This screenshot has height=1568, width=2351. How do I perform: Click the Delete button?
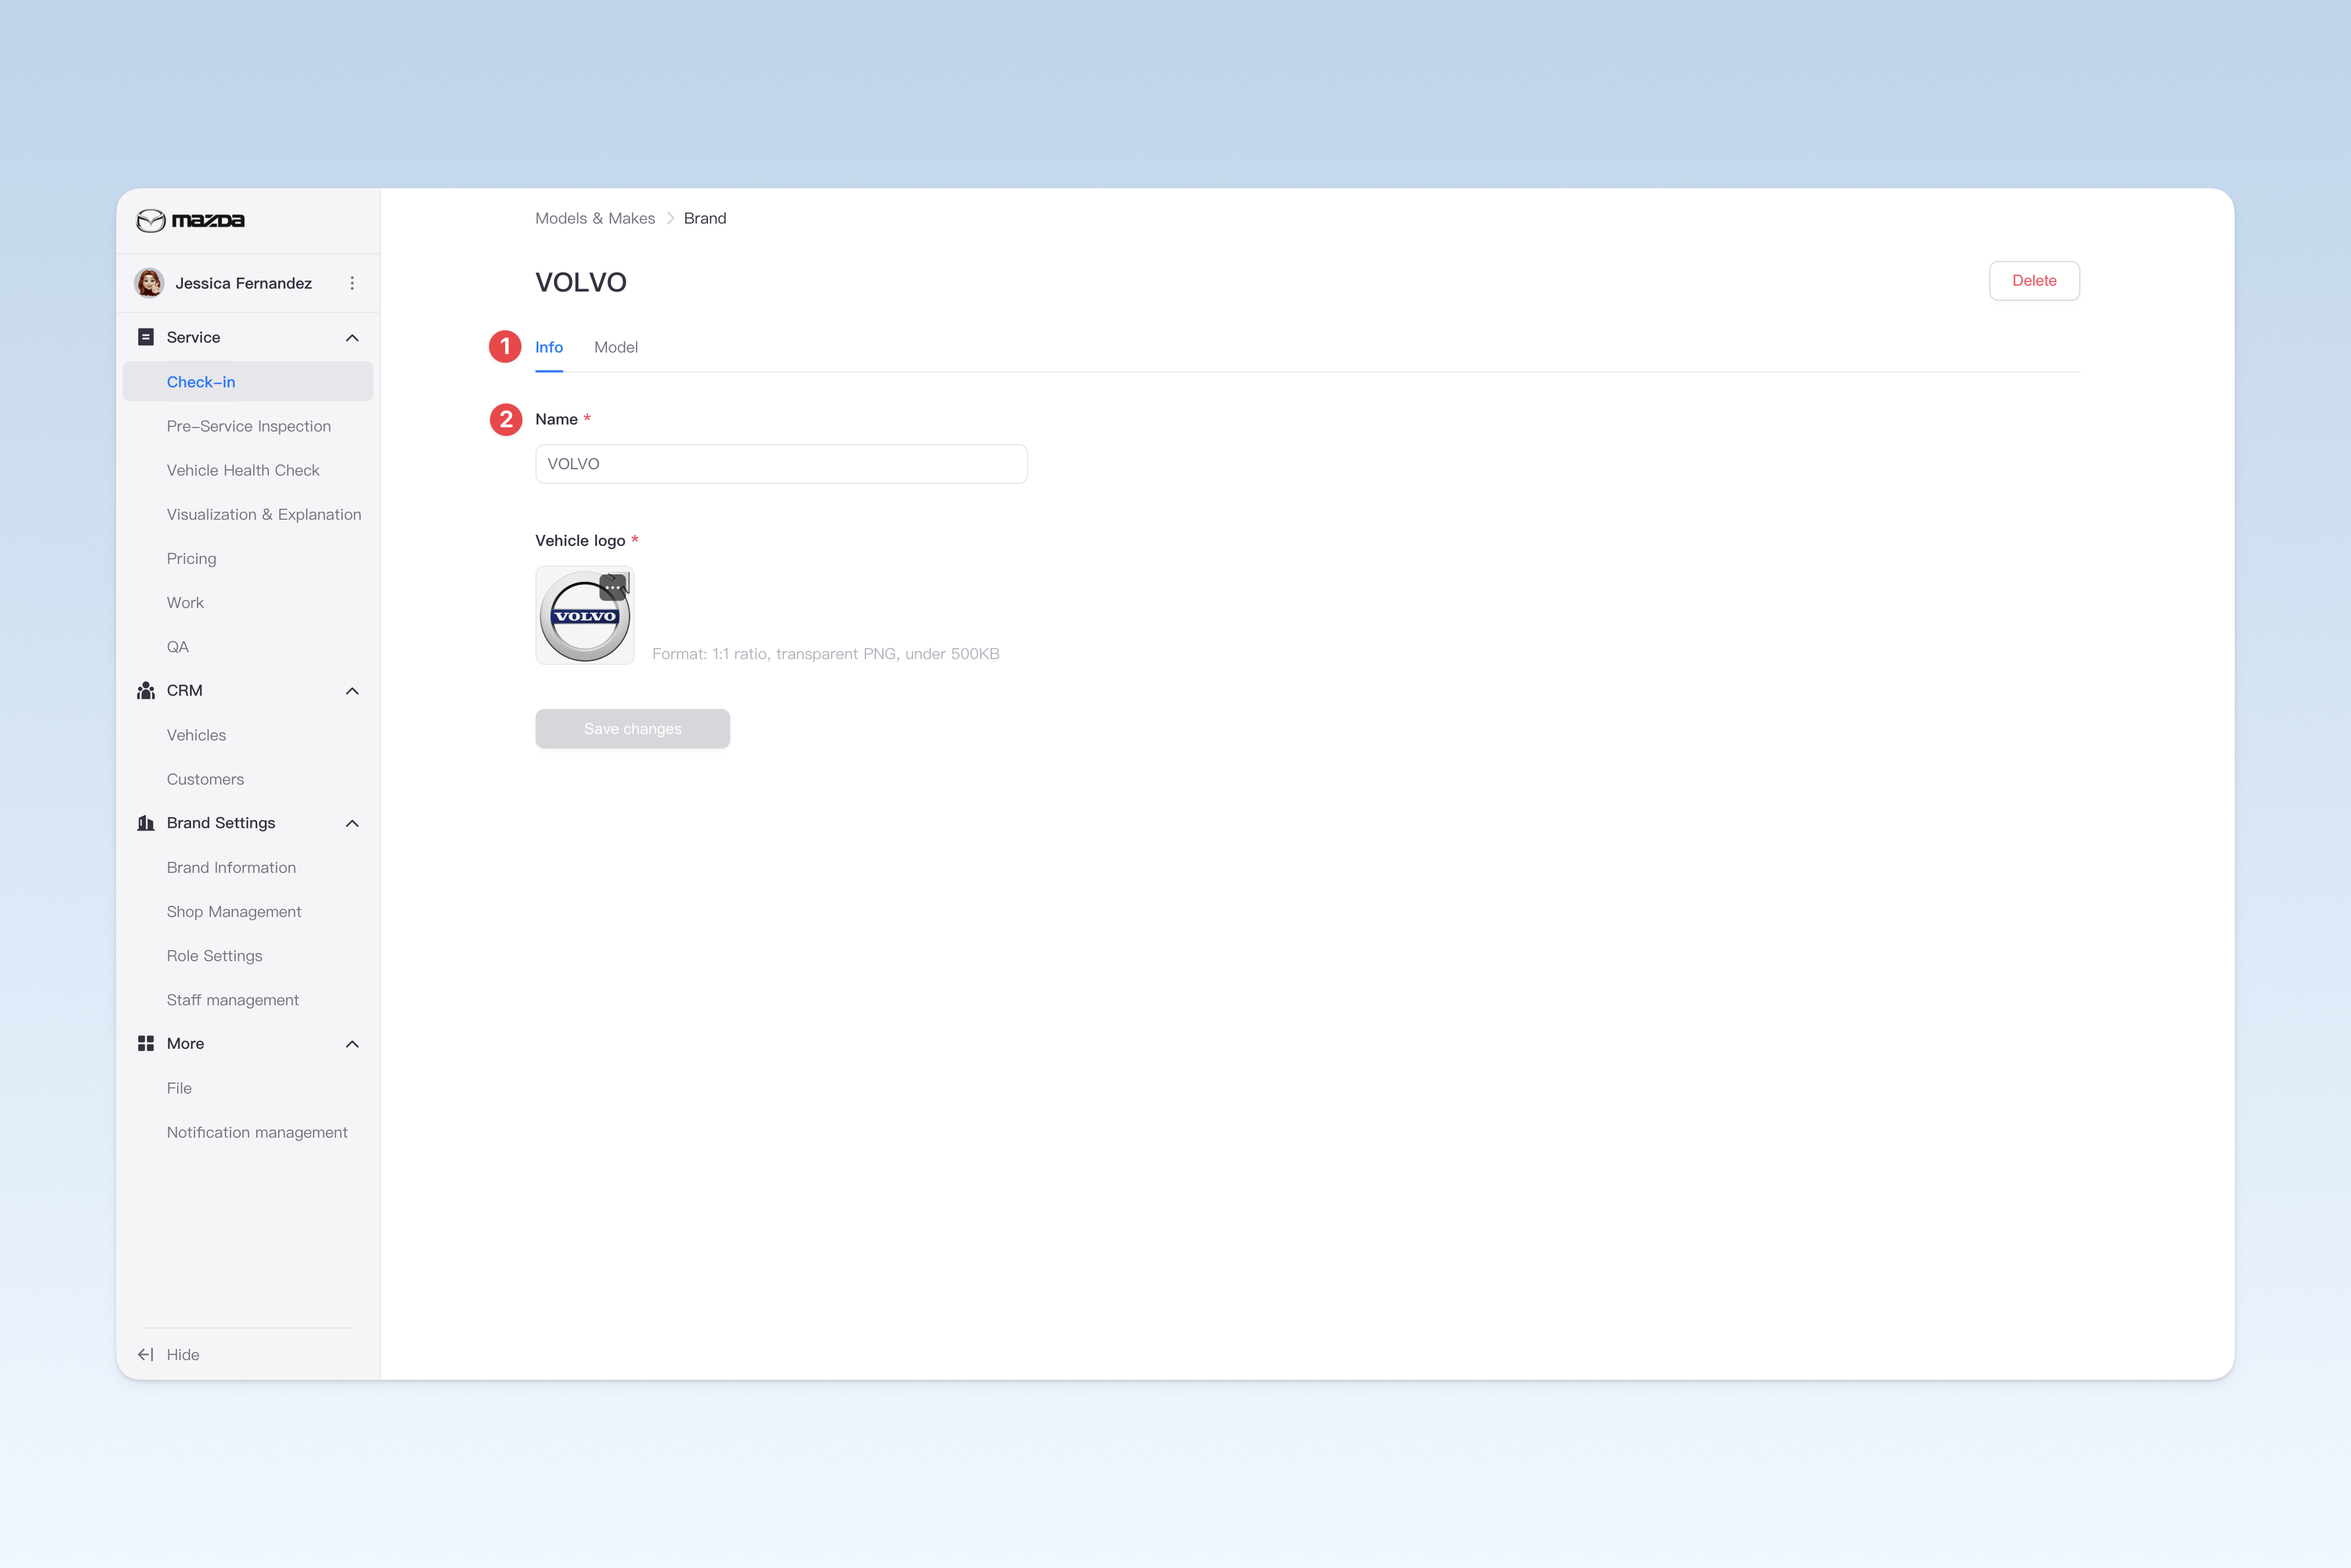[2034, 281]
